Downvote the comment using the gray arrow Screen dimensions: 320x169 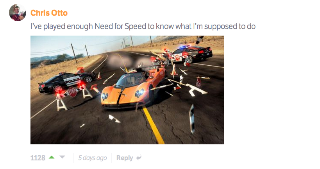[62, 157]
